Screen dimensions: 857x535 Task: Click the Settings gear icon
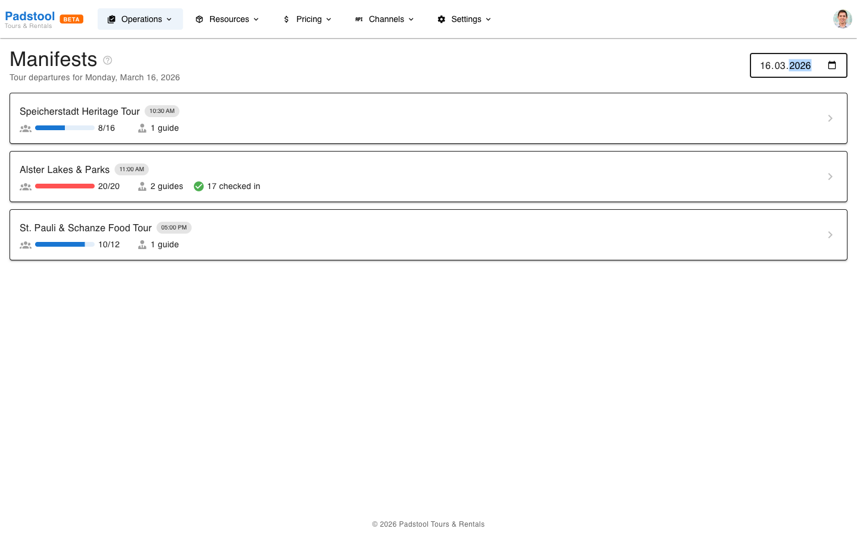[x=441, y=19]
